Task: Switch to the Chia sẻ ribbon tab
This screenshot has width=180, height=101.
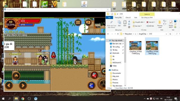Action: pyautogui.click(x=128, y=17)
